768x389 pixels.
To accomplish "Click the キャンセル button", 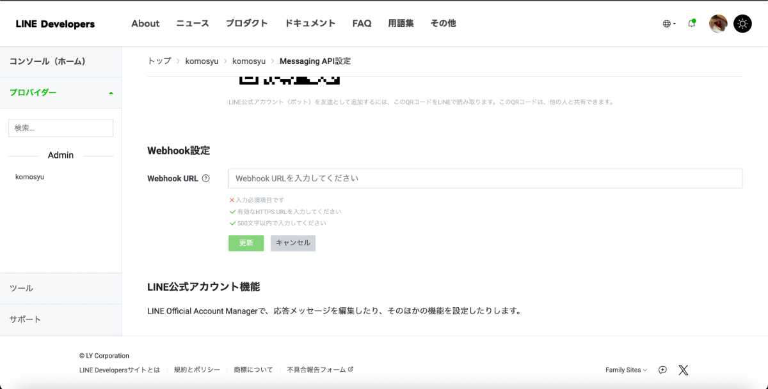I will pyautogui.click(x=293, y=243).
